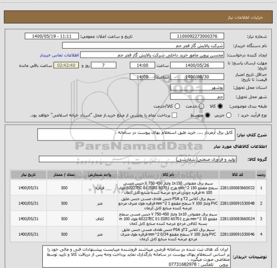Click the remaining time counter 02:42:40
This screenshot has height=268, width=277.
[x=66, y=65]
